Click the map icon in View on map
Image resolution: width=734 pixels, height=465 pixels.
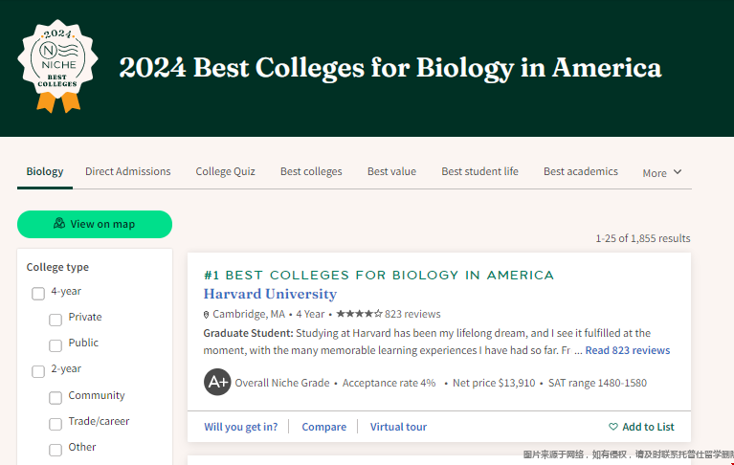click(x=59, y=223)
